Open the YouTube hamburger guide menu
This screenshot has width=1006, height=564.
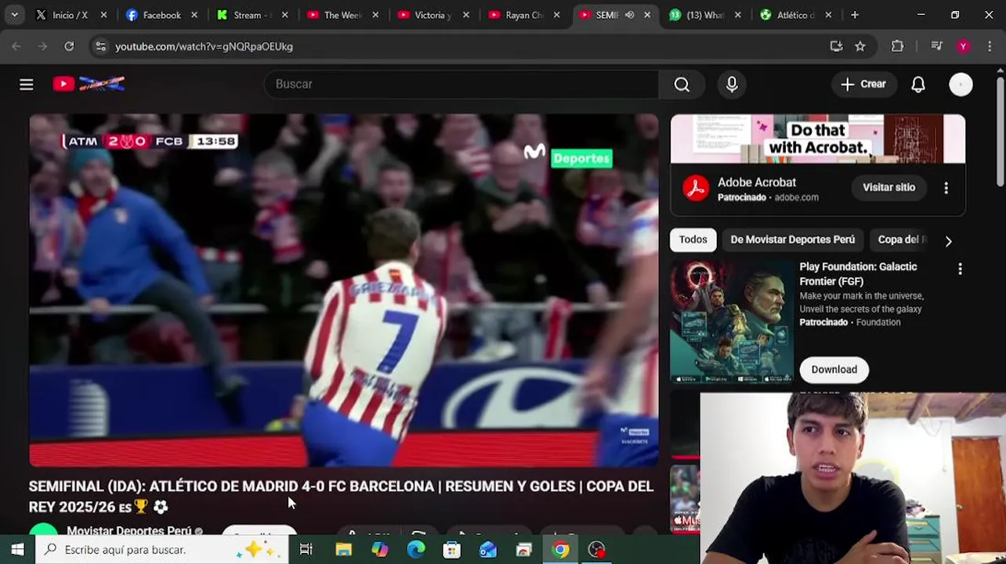point(27,85)
